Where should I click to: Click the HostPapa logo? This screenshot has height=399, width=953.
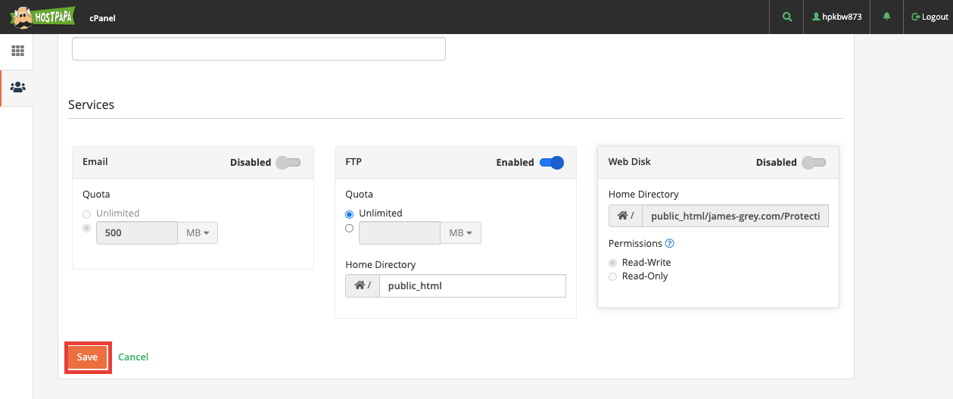click(39, 17)
